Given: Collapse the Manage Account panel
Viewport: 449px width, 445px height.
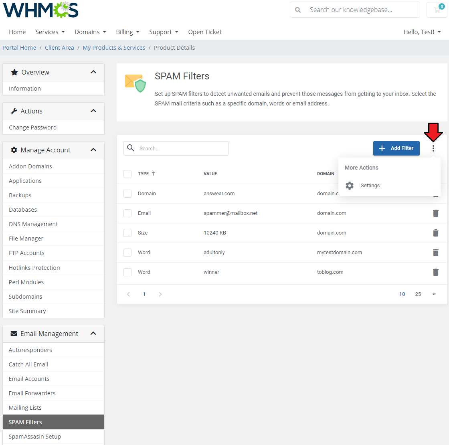Looking at the screenshot, I should tap(93, 150).
